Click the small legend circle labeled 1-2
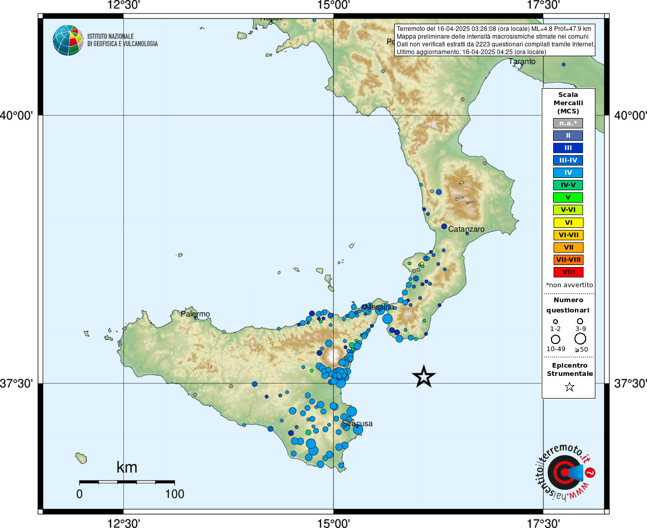This screenshot has width=647, height=528. (555, 322)
